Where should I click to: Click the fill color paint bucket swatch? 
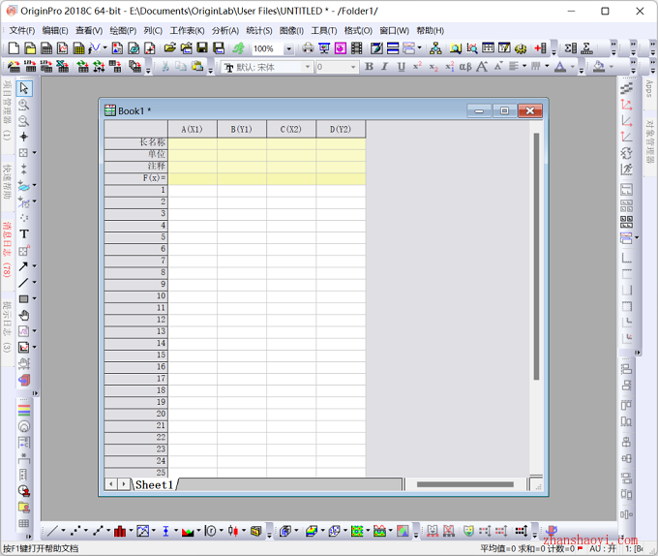[x=599, y=66]
